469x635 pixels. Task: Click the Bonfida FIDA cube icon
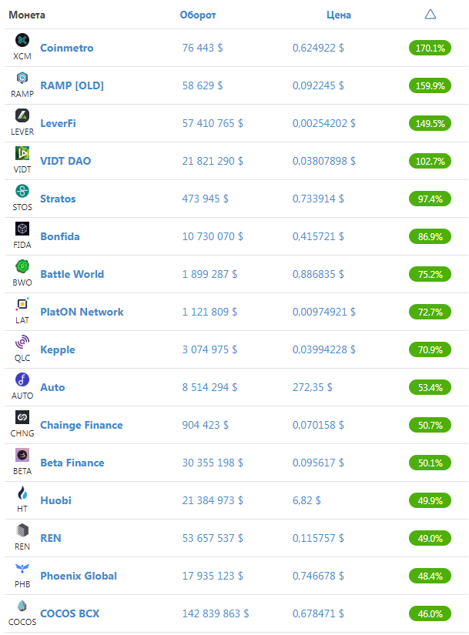pos(22,229)
